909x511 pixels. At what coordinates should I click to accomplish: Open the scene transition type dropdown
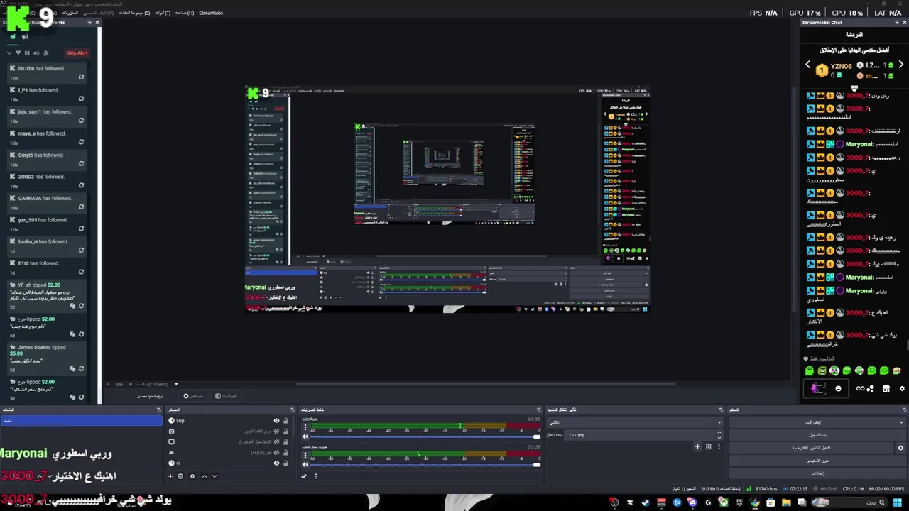635,422
